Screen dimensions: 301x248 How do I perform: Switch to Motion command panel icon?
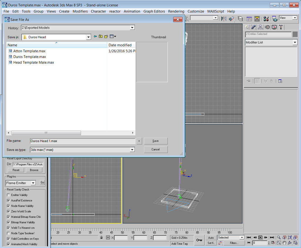(267, 27)
